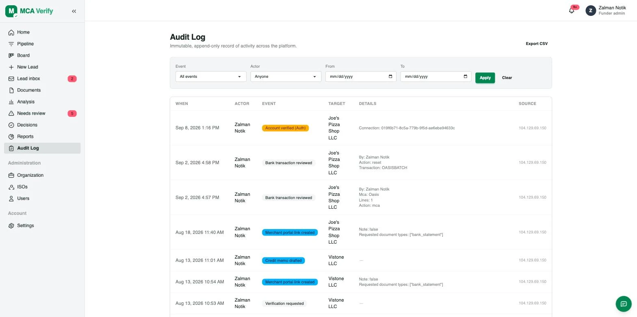The height and width of the screenshot is (317, 637).
Task: Click the Decisions checkmark circle icon
Action: click(x=11, y=125)
